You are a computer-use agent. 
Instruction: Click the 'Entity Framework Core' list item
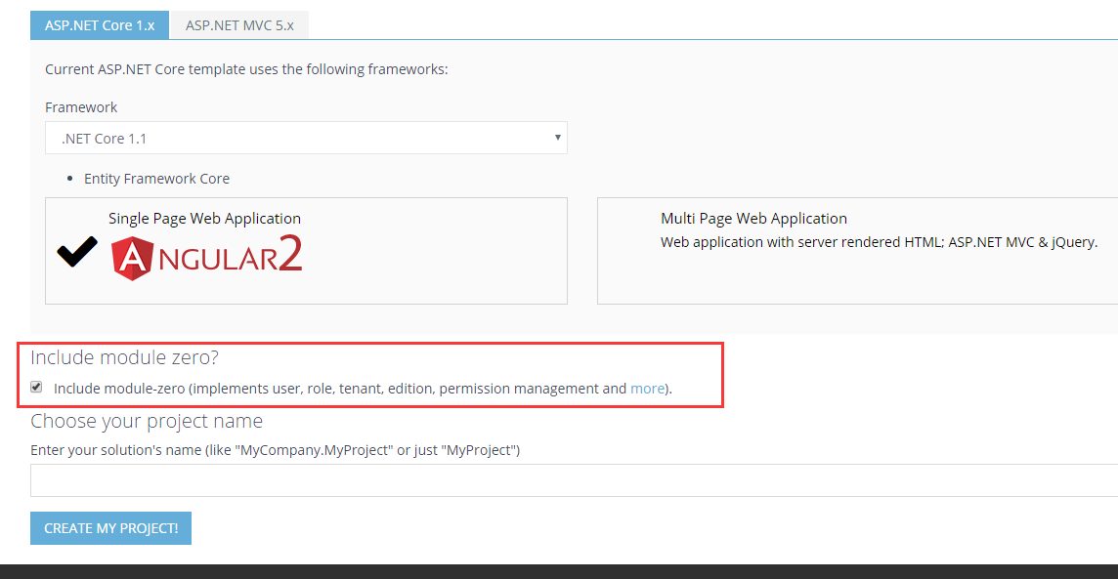click(x=157, y=179)
